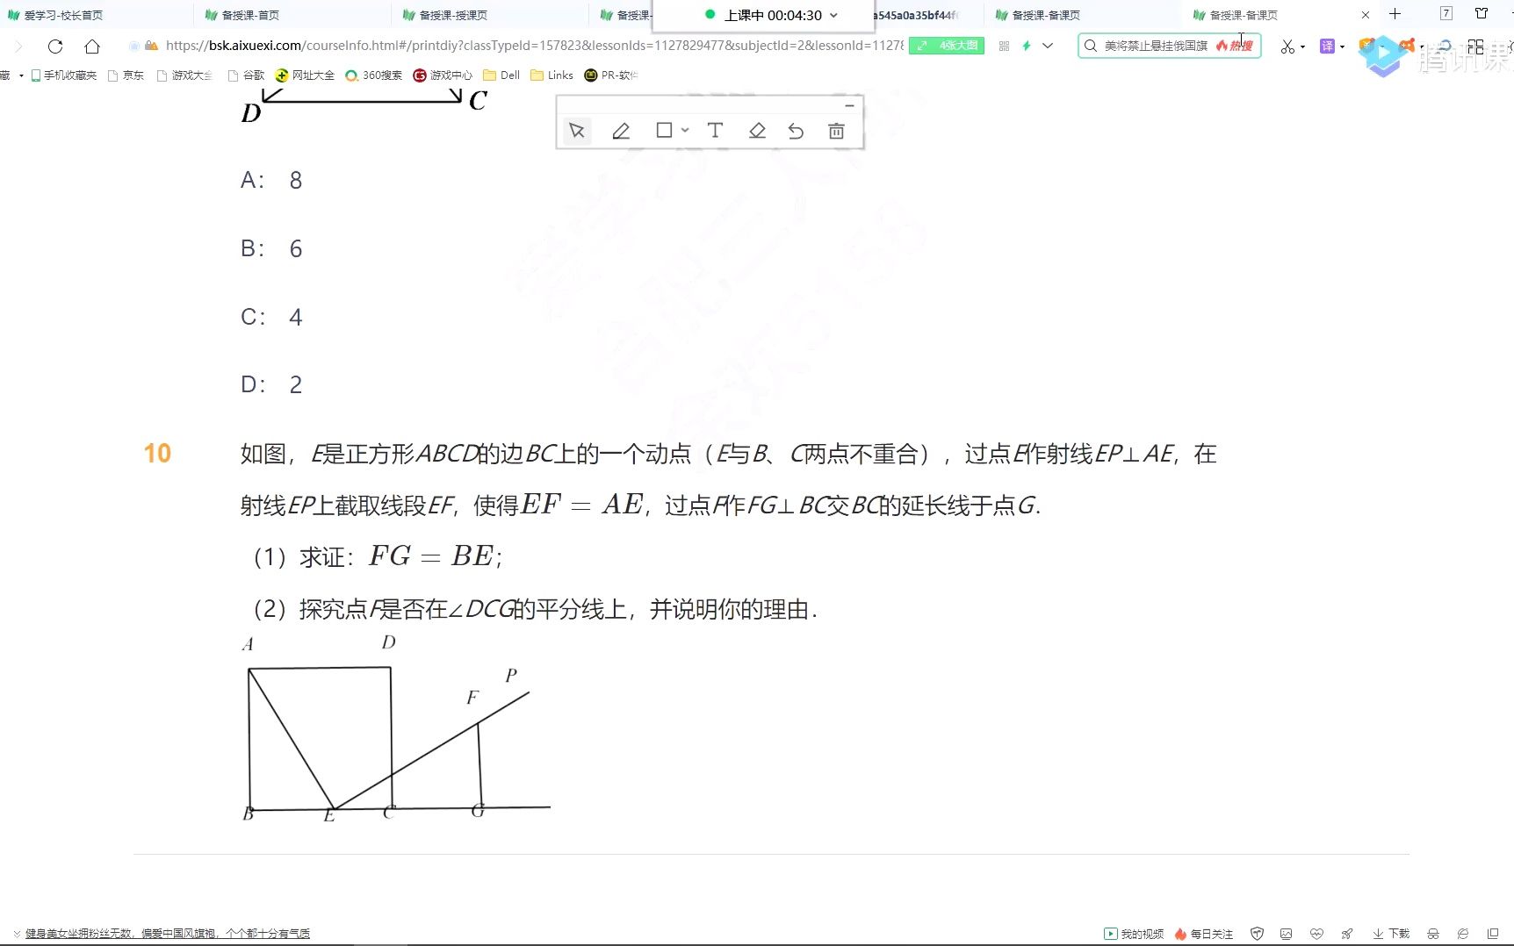1514x946 pixels.
Task: Open the purple translate extension
Action: pyautogui.click(x=1327, y=46)
